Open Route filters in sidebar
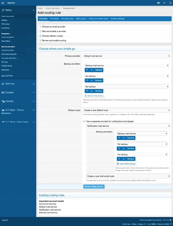Viewport: 173px width, 226px height. 6,41
